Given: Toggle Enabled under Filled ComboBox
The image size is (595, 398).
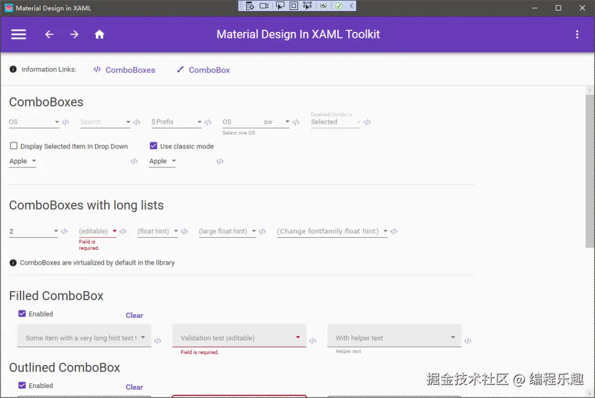Looking at the screenshot, I should 22,314.
